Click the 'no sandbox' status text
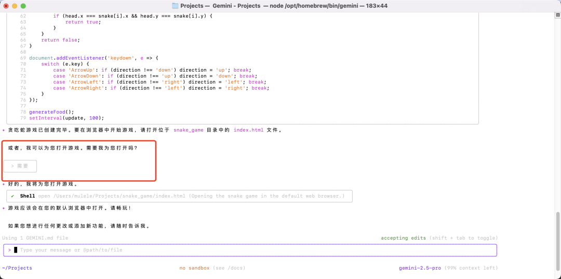561x279 pixels. pos(195,268)
